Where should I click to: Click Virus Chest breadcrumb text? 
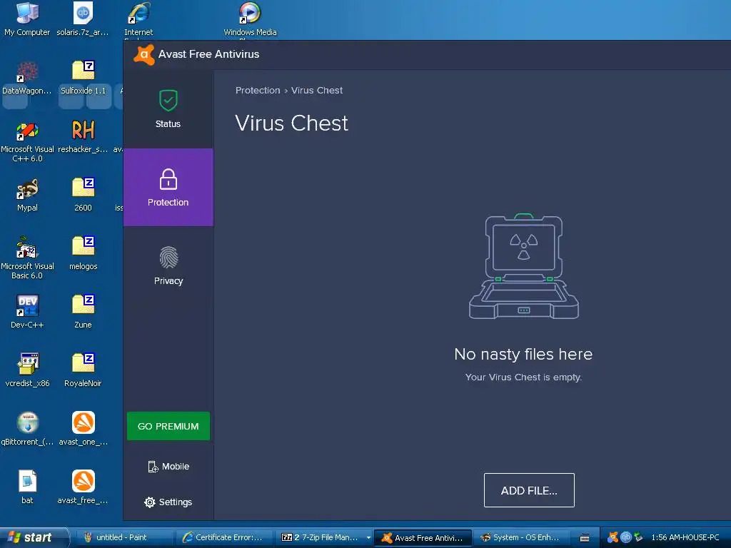[317, 91]
